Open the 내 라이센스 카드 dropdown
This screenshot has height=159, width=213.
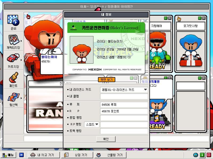(124, 90)
